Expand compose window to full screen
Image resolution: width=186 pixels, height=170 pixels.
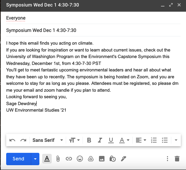[x=171, y=5]
